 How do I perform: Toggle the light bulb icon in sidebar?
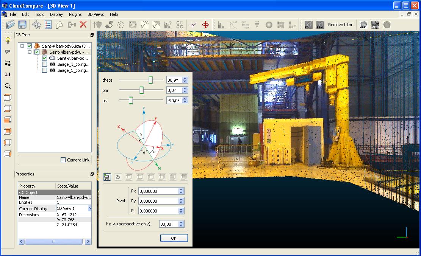coord(8,40)
